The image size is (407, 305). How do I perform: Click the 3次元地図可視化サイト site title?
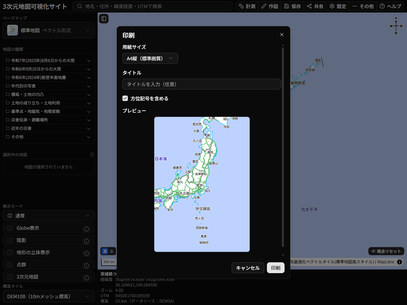click(35, 6)
